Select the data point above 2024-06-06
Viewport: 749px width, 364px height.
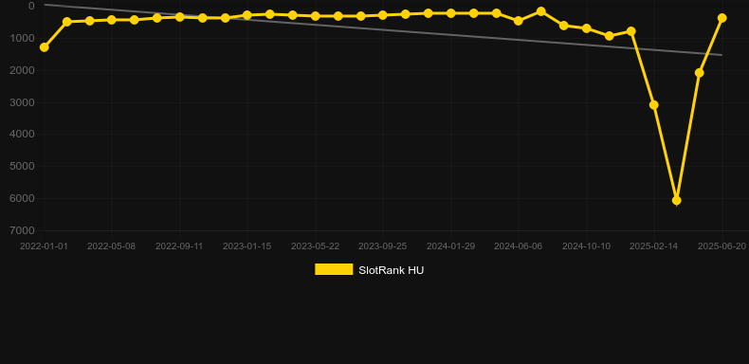519,21
